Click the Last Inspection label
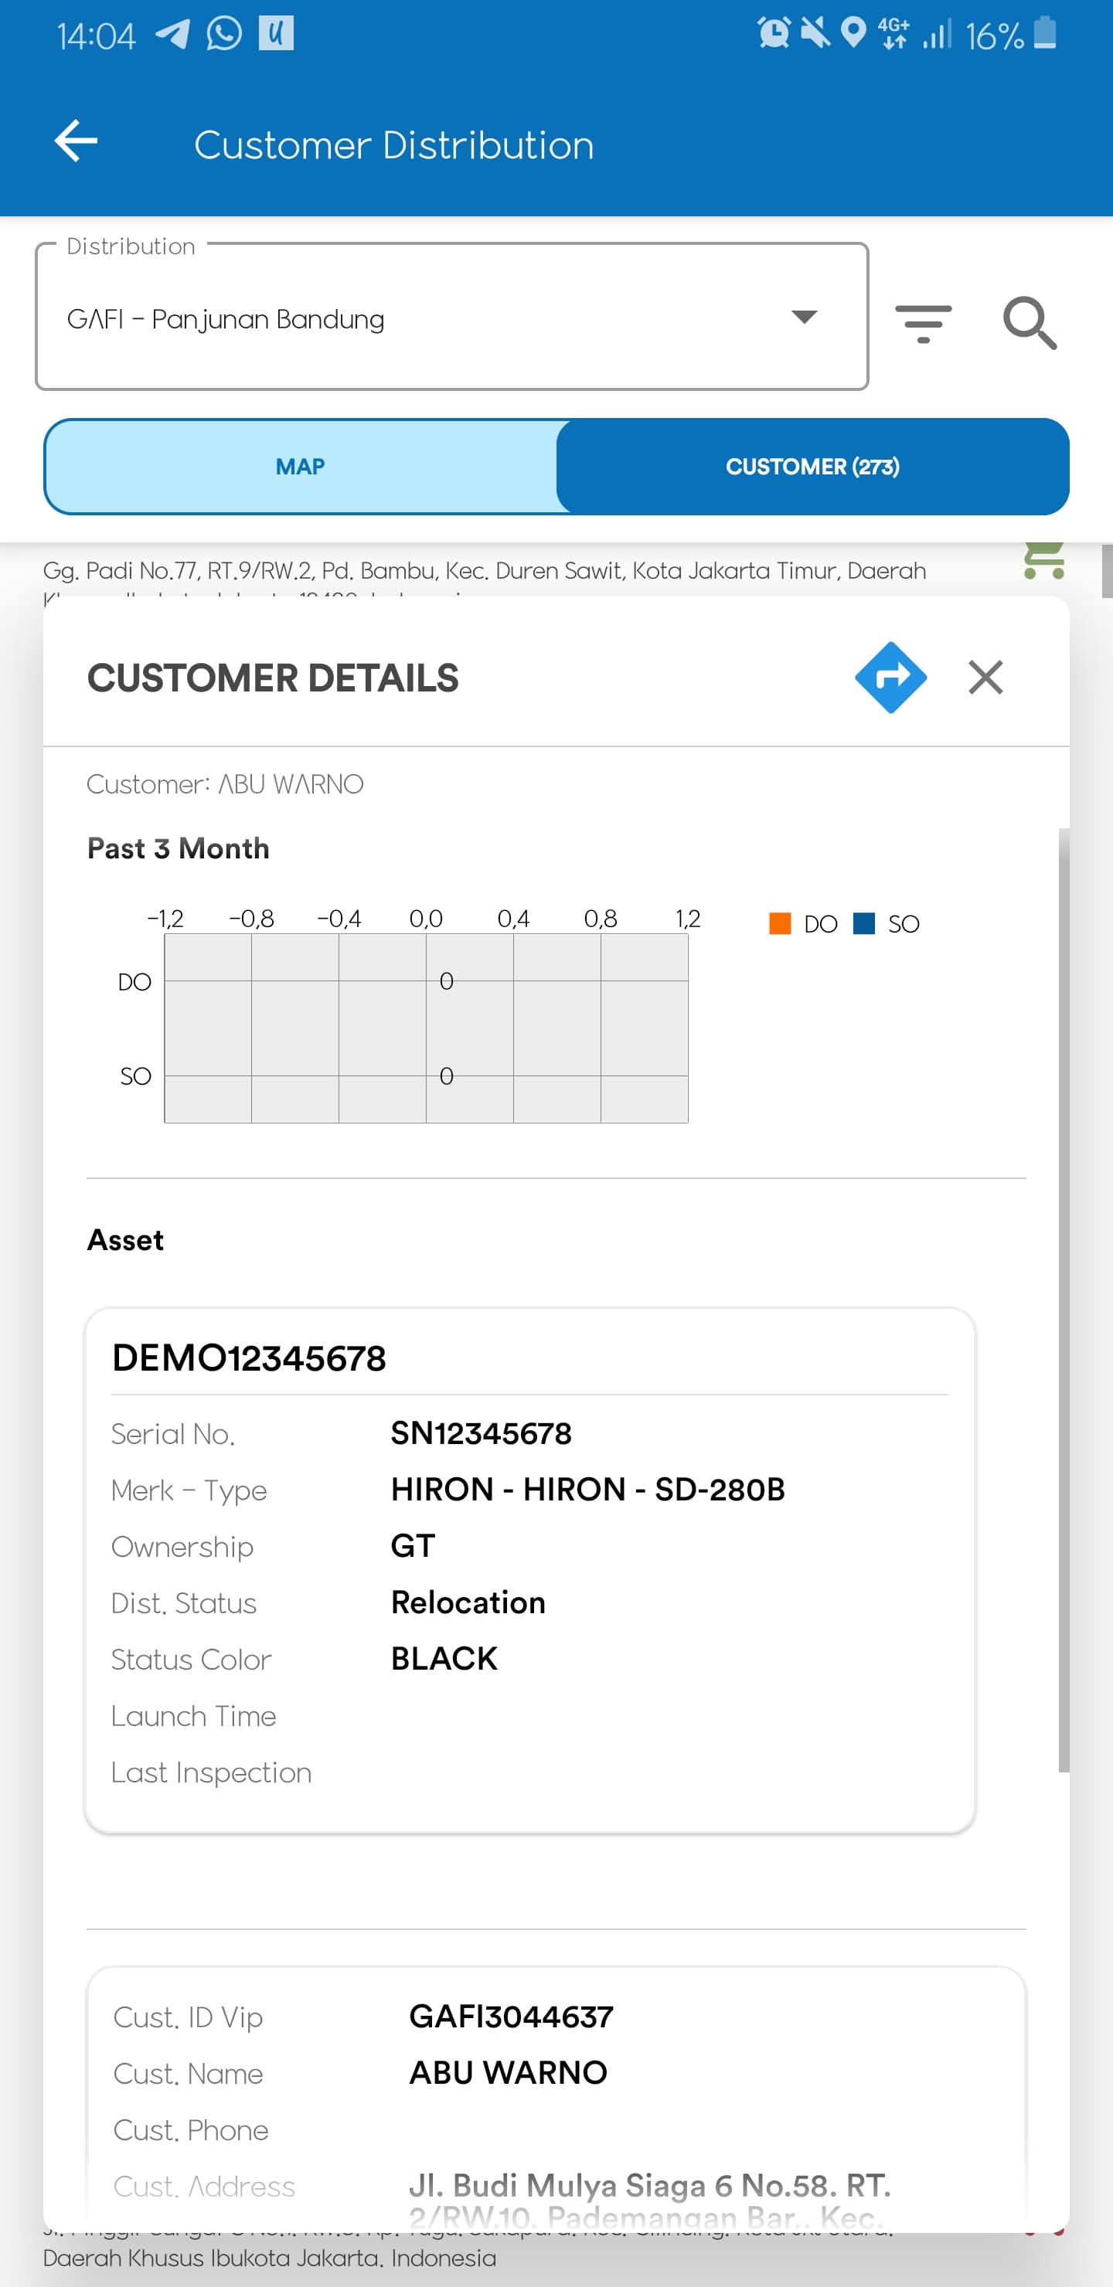 click(x=212, y=1773)
